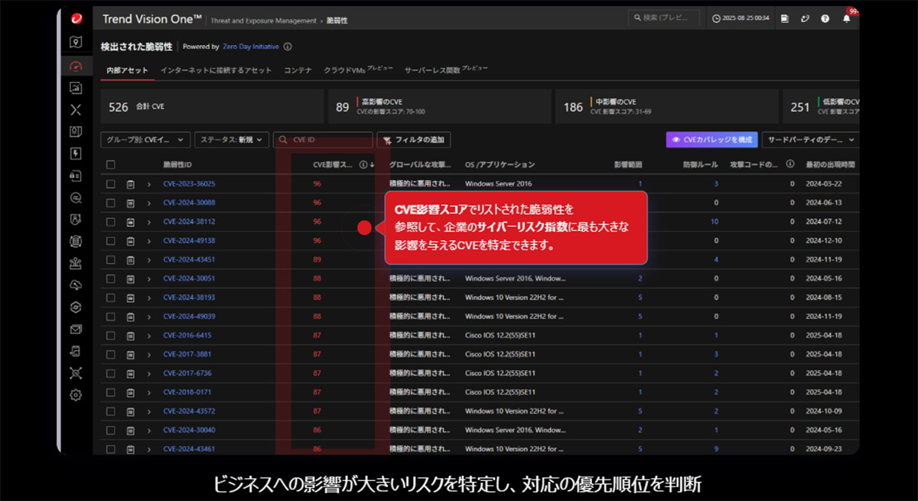This screenshot has width=918, height=501.
Task: Expand the CVE-2024-30088 row
Action: click(149, 203)
